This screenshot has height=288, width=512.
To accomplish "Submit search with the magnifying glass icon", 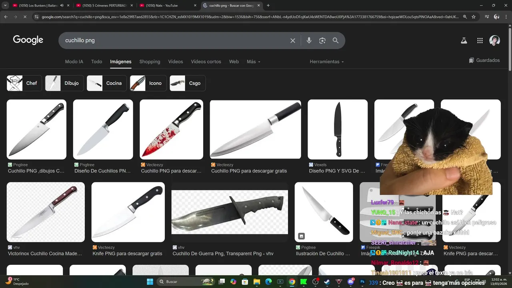I will click(x=336, y=40).
